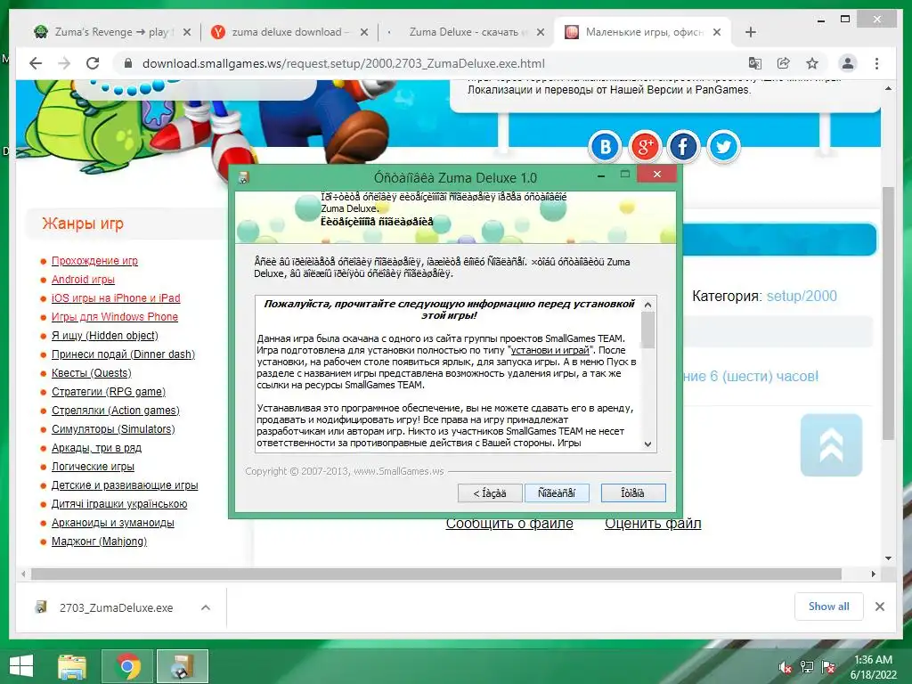Open a new tab with plus button
This screenshot has height=684, width=912.
pos(750,32)
